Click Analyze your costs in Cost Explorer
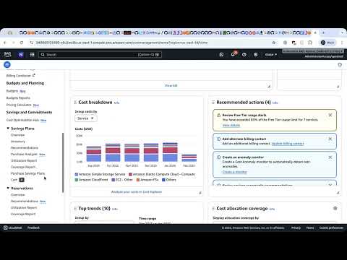Viewport: 347px width, 260px height. pyautogui.click(x=137, y=192)
